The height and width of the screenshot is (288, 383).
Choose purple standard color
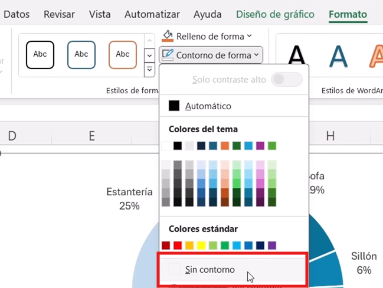[x=272, y=246]
